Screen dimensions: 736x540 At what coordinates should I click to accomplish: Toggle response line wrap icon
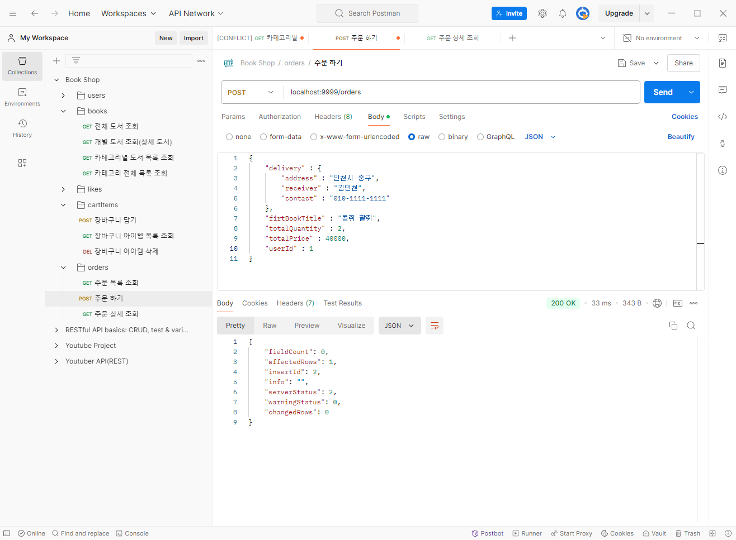click(435, 326)
